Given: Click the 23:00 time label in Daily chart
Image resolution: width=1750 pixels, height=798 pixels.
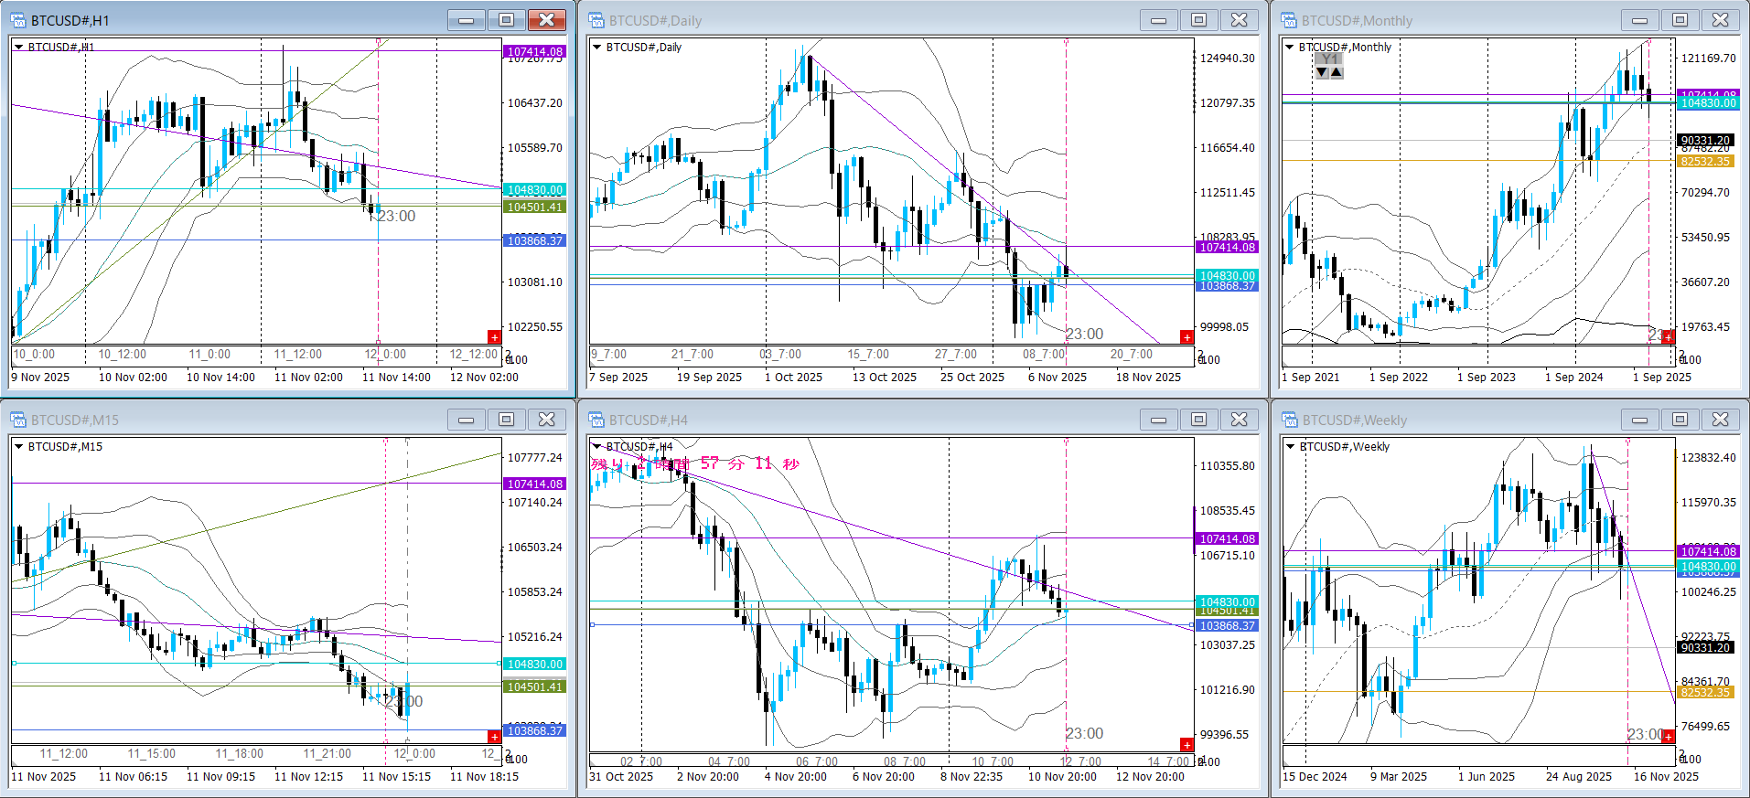Looking at the screenshot, I should click(1085, 334).
